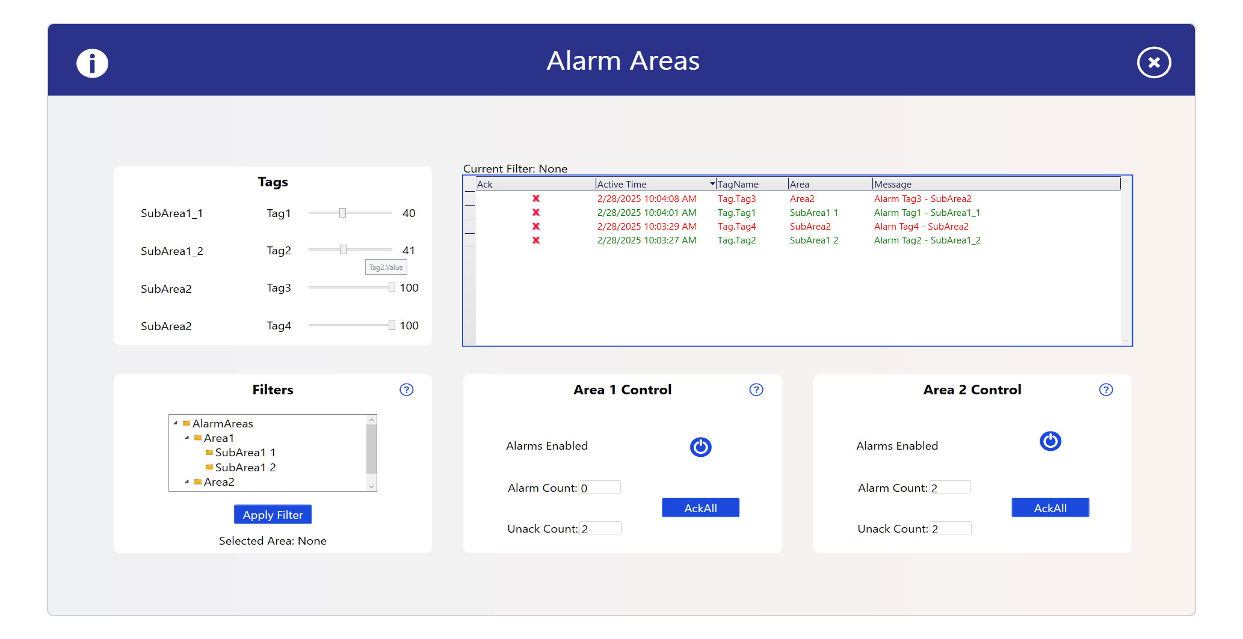Collapse the AlarmAreas tree root
This screenshot has height=639, width=1243.
point(176,423)
